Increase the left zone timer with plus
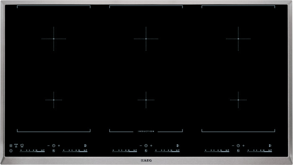293x165 pixels. tap(59, 146)
